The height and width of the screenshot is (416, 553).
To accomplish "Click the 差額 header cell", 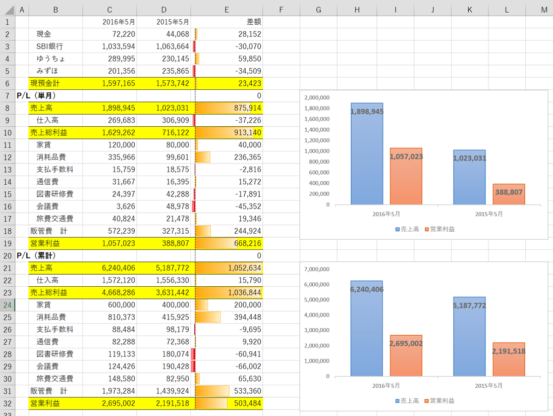I will pyautogui.click(x=227, y=22).
